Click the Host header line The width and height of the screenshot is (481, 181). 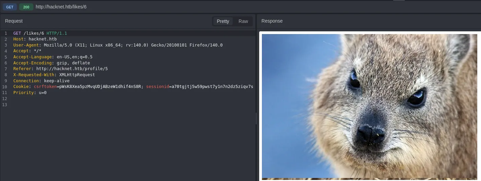click(x=33, y=39)
